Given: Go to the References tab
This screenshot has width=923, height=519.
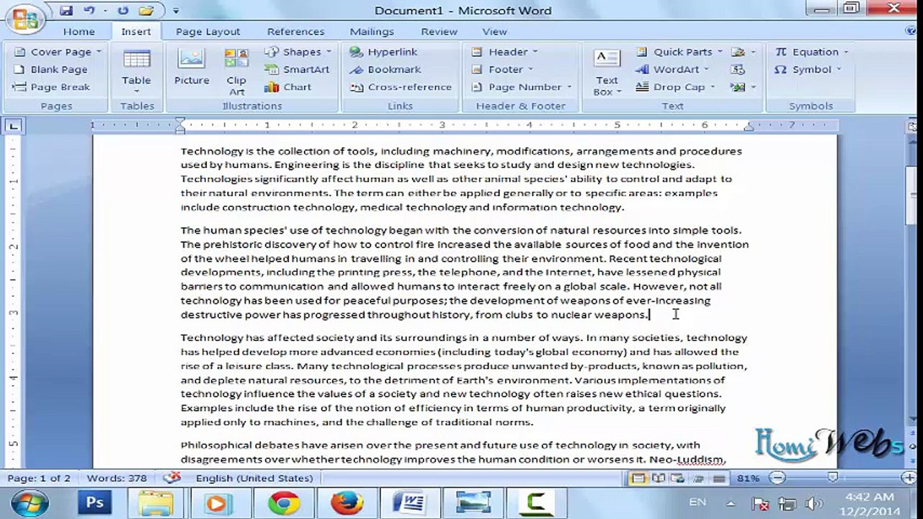Looking at the screenshot, I should tap(295, 32).
